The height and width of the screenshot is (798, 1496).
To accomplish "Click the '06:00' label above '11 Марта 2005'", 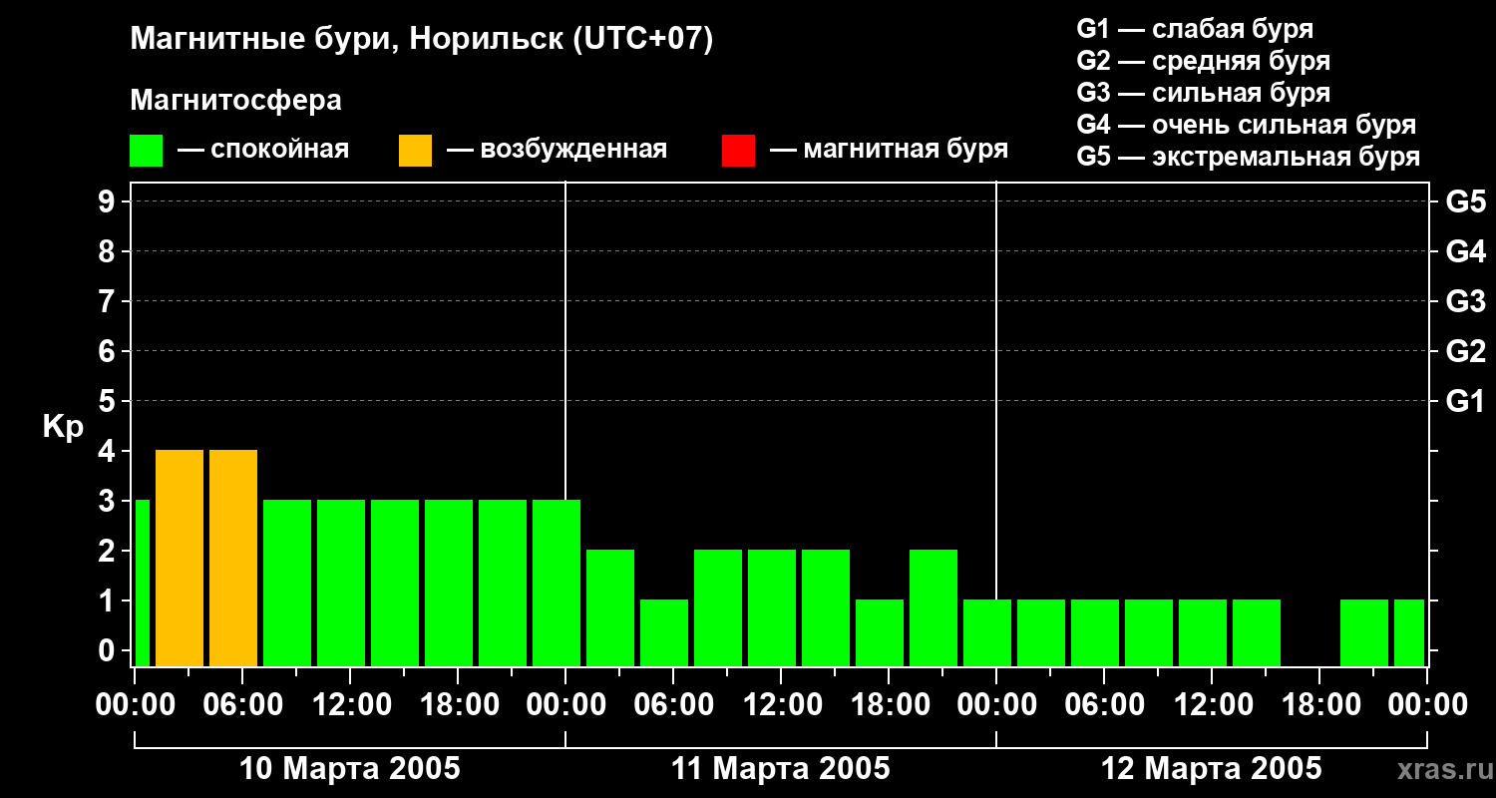I will [x=673, y=705].
